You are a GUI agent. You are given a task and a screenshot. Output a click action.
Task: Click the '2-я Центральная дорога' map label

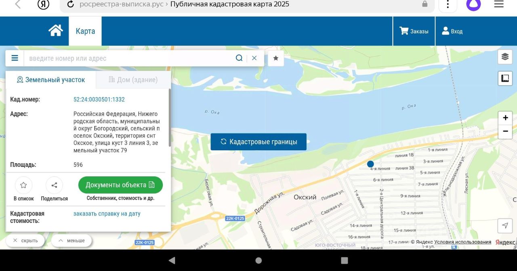[x=382, y=213]
